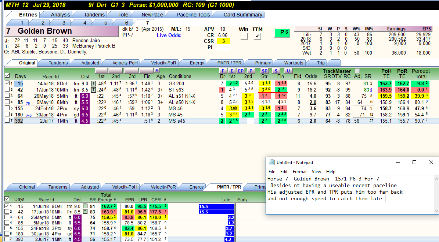Viewport: 439px width, 242px height.
Task: Maximize the Notepad window
Action: tap(414, 162)
